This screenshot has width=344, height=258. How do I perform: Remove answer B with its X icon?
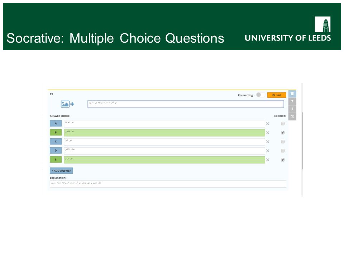click(x=268, y=133)
